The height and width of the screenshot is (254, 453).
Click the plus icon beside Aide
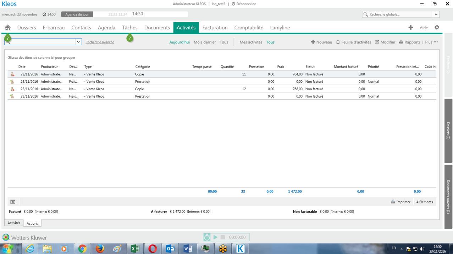[x=410, y=28]
